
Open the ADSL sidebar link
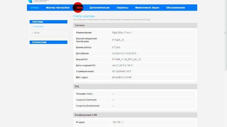(x=37, y=33)
